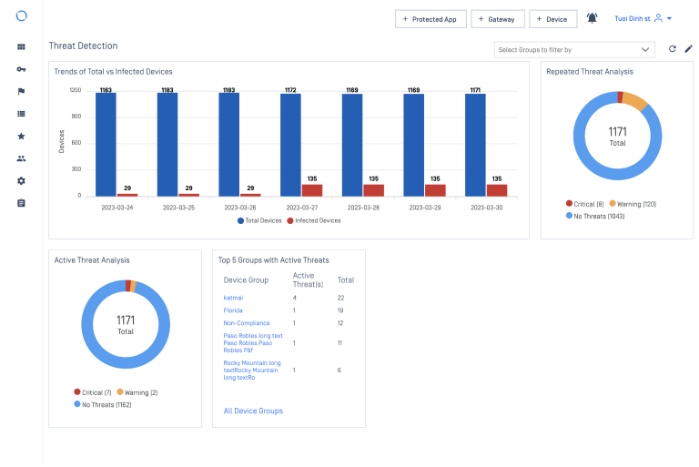The width and height of the screenshot is (699, 467).
Task: Click the clipboard icon in sidebar
Action: click(21, 202)
